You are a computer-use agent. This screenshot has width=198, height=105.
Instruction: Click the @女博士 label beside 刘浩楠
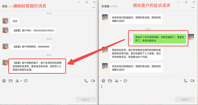point(114,6)
